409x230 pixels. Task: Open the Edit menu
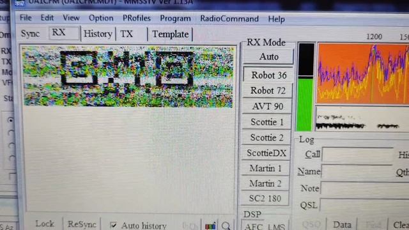[47, 18]
